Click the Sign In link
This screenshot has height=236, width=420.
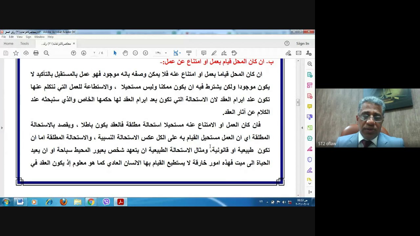pyautogui.click(x=303, y=43)
